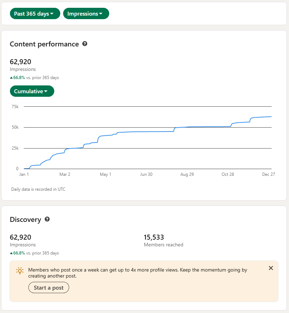The image size is (289, 313).
Task: Click the Daily data is recorded in UTC note
Action: click(38, 189)
